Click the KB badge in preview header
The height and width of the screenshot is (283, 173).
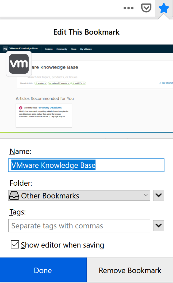click(5, 49)
